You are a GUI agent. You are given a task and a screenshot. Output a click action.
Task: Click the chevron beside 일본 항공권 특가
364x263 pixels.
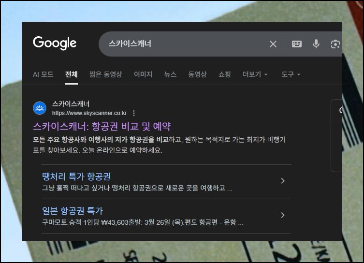click(282, 215)
